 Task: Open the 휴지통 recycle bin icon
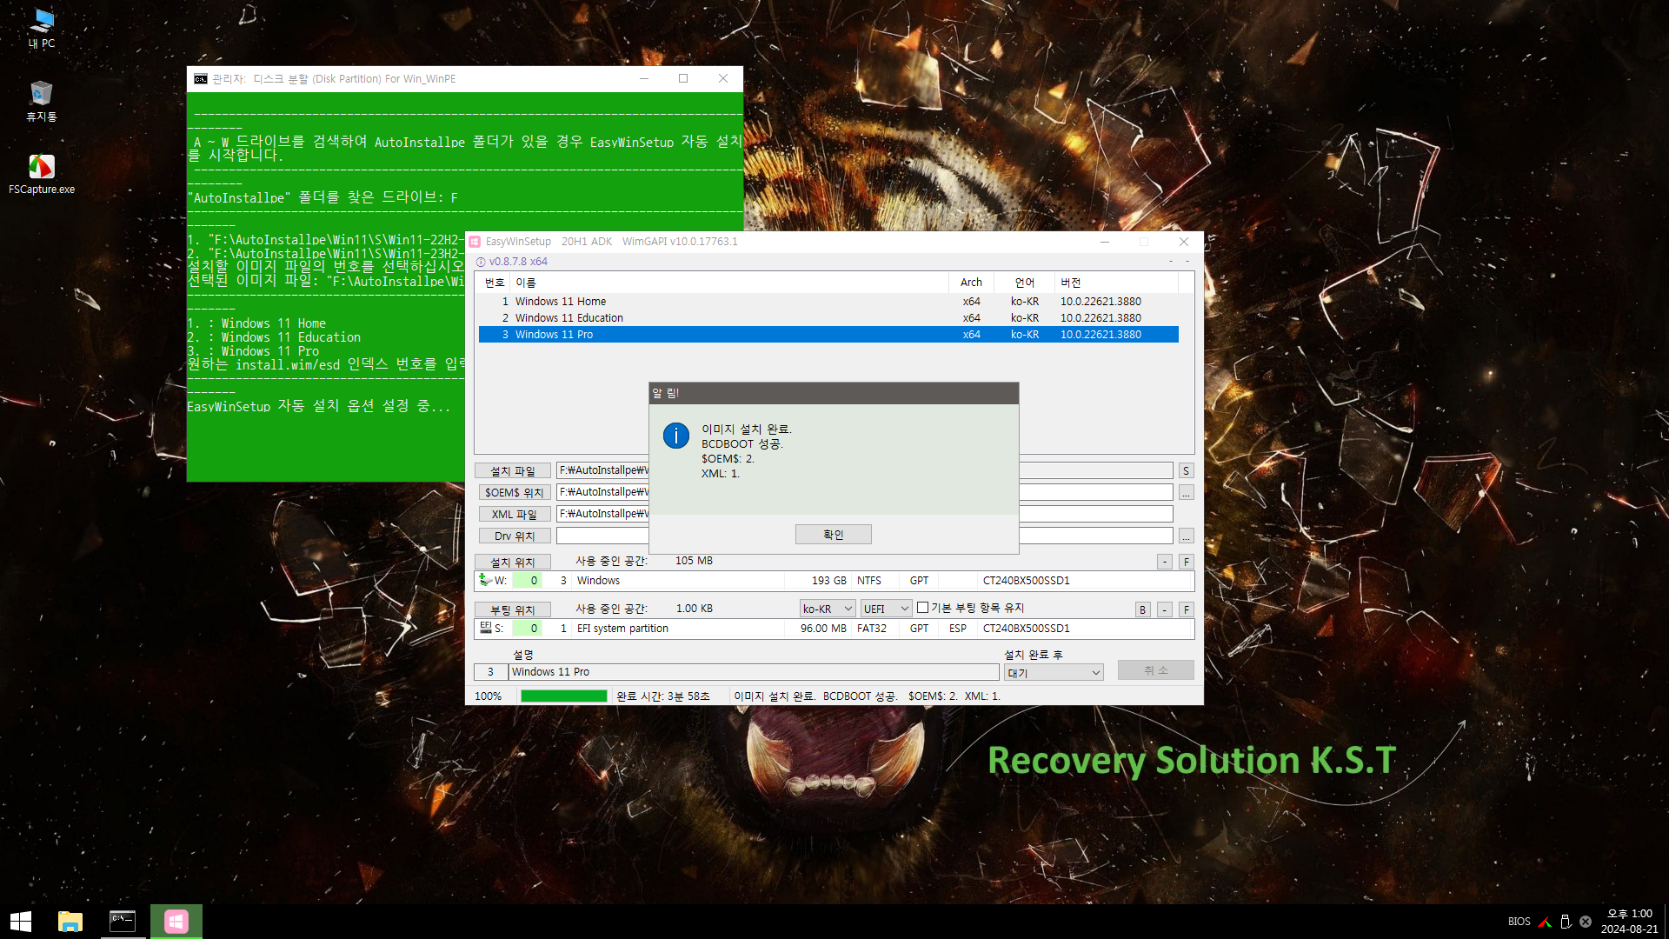point(42,102)
